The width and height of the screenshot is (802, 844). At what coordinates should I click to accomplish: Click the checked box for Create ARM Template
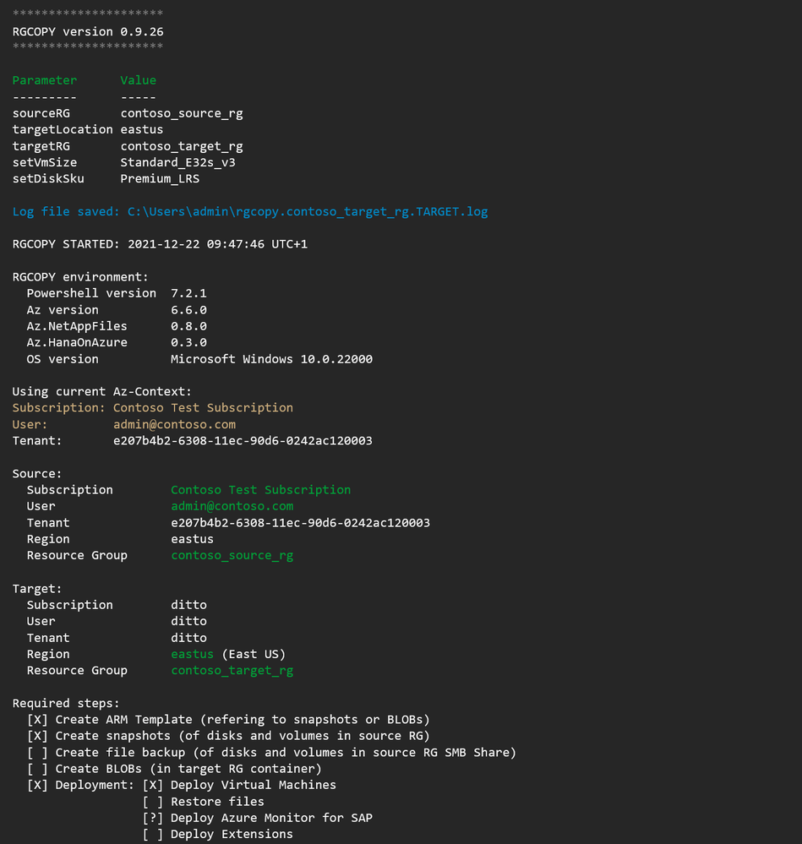(x=37, y=720)
